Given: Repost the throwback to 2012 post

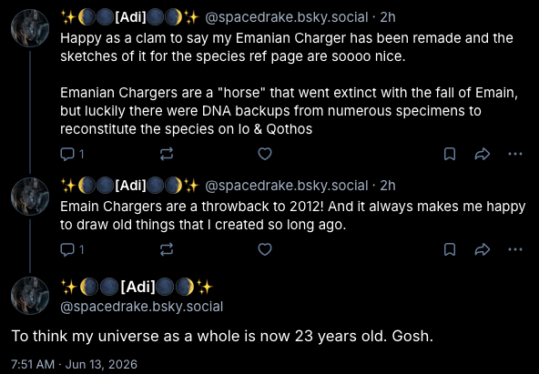Looking at the screenshot, I should (x=167, y=249).
